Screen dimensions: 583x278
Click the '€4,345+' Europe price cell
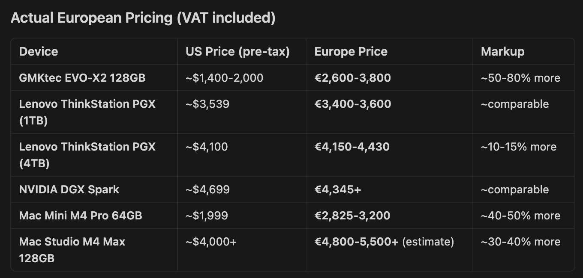[337, 189]
